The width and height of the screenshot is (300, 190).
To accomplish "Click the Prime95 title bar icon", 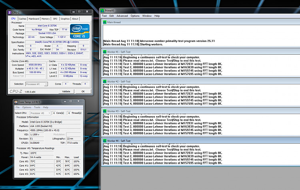I will 102,11.
